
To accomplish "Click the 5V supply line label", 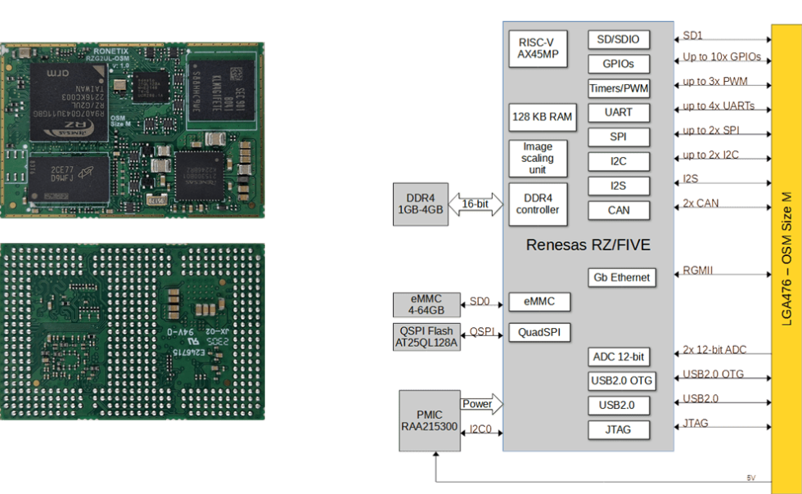I will 751,478.
